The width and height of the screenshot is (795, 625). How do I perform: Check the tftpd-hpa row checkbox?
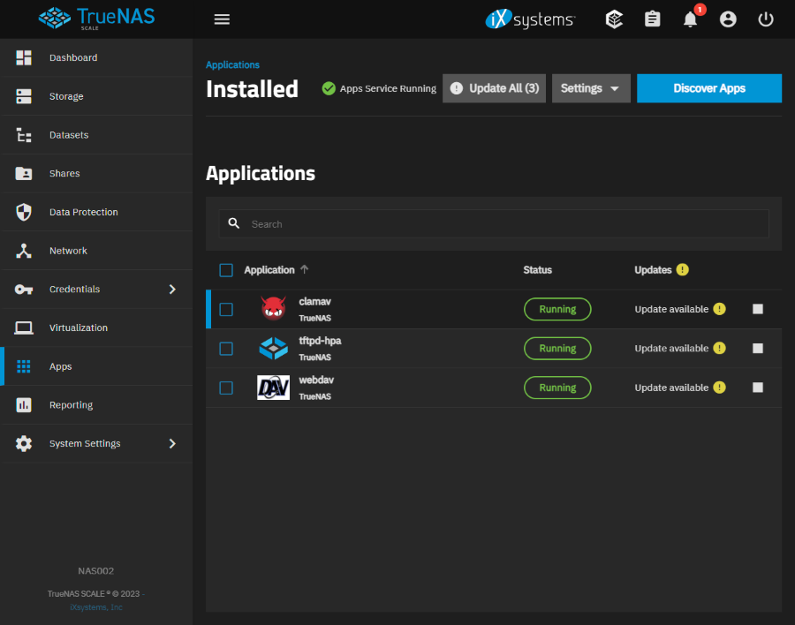[x=226, y=349]
